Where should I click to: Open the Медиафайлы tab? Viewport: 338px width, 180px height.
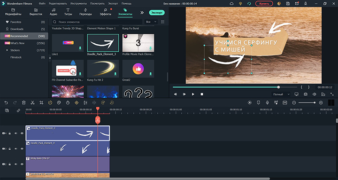click(x=13, y=12)
